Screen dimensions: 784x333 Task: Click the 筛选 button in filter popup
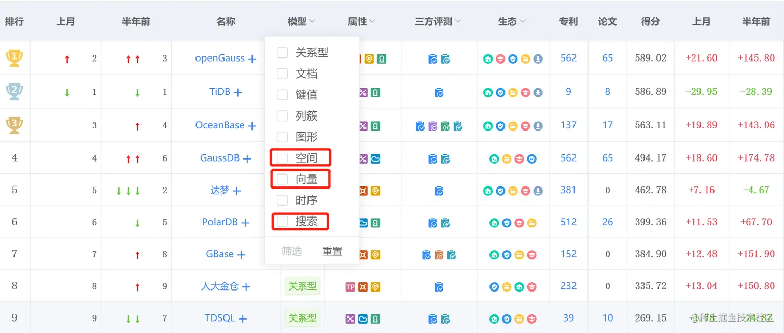(x=291, y=251)
